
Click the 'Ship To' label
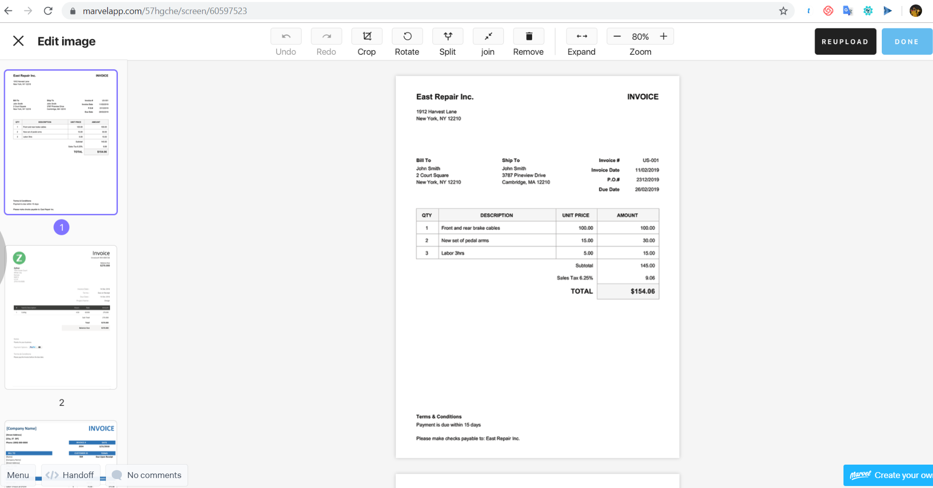[511, 160]
